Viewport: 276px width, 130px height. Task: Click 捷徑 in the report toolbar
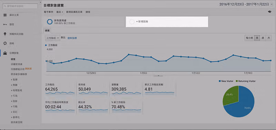click(88, 12)
